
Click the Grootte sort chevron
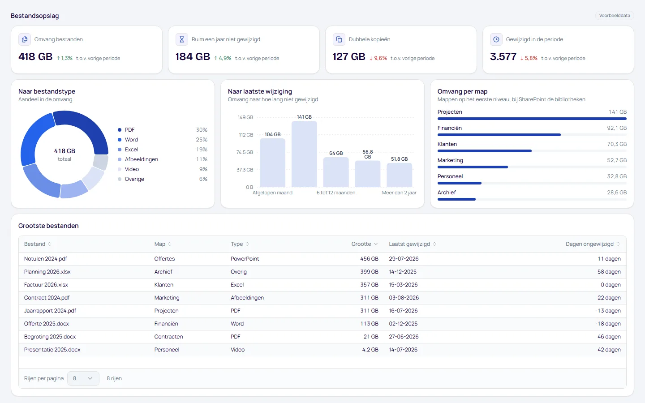pyautogui.click(x=376, y=244)
